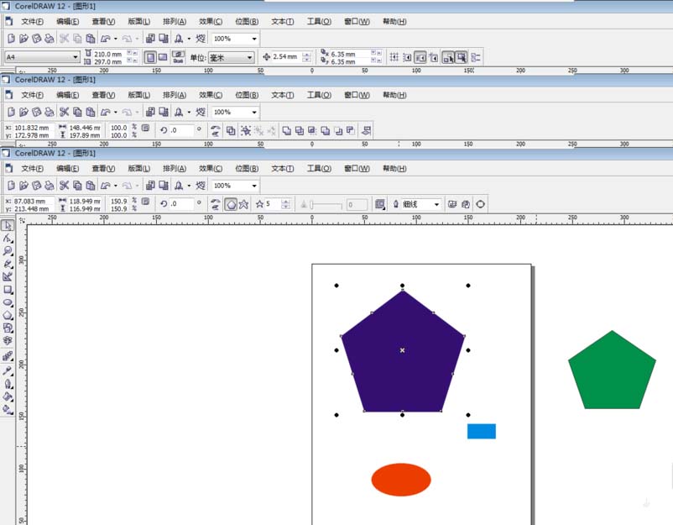Select the Pick tool
The width and height of the screenshot is (673, 525).
click(6, 225)
